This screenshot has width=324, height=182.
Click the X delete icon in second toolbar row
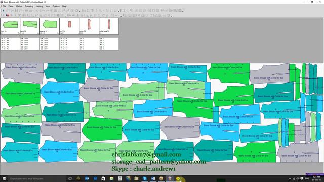[x=139, y=15]
